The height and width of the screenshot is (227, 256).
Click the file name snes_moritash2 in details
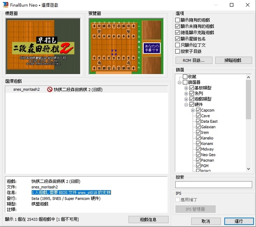point(45,187)
